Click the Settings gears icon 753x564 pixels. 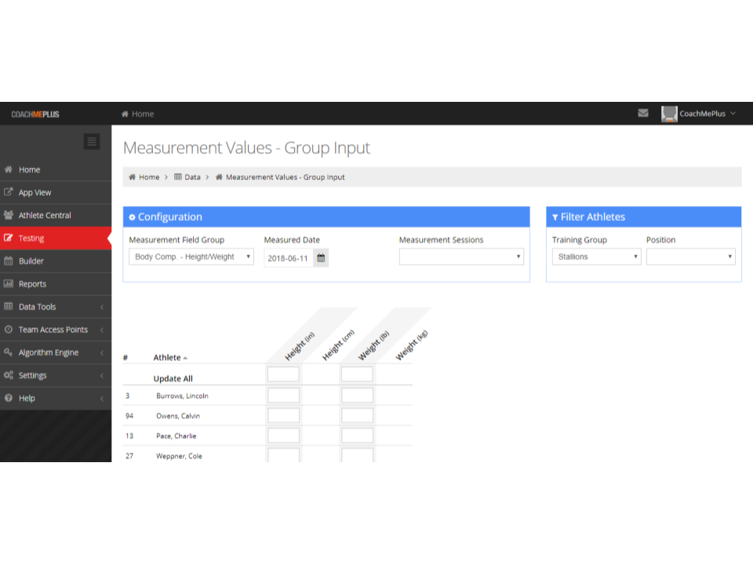[8, 375]
